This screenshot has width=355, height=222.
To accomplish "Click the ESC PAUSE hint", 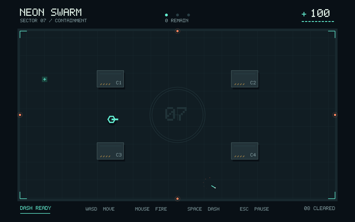I will (x=254, y=209).
